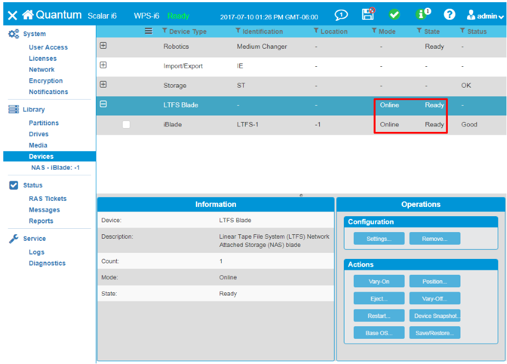The image size is (507, 364).
Task: Click the Vary-Off... action button
Action: click(x=435, y=298)
